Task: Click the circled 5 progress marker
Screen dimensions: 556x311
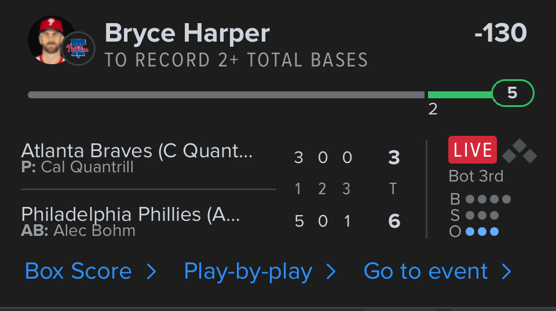Action: [x=513, y=93]
